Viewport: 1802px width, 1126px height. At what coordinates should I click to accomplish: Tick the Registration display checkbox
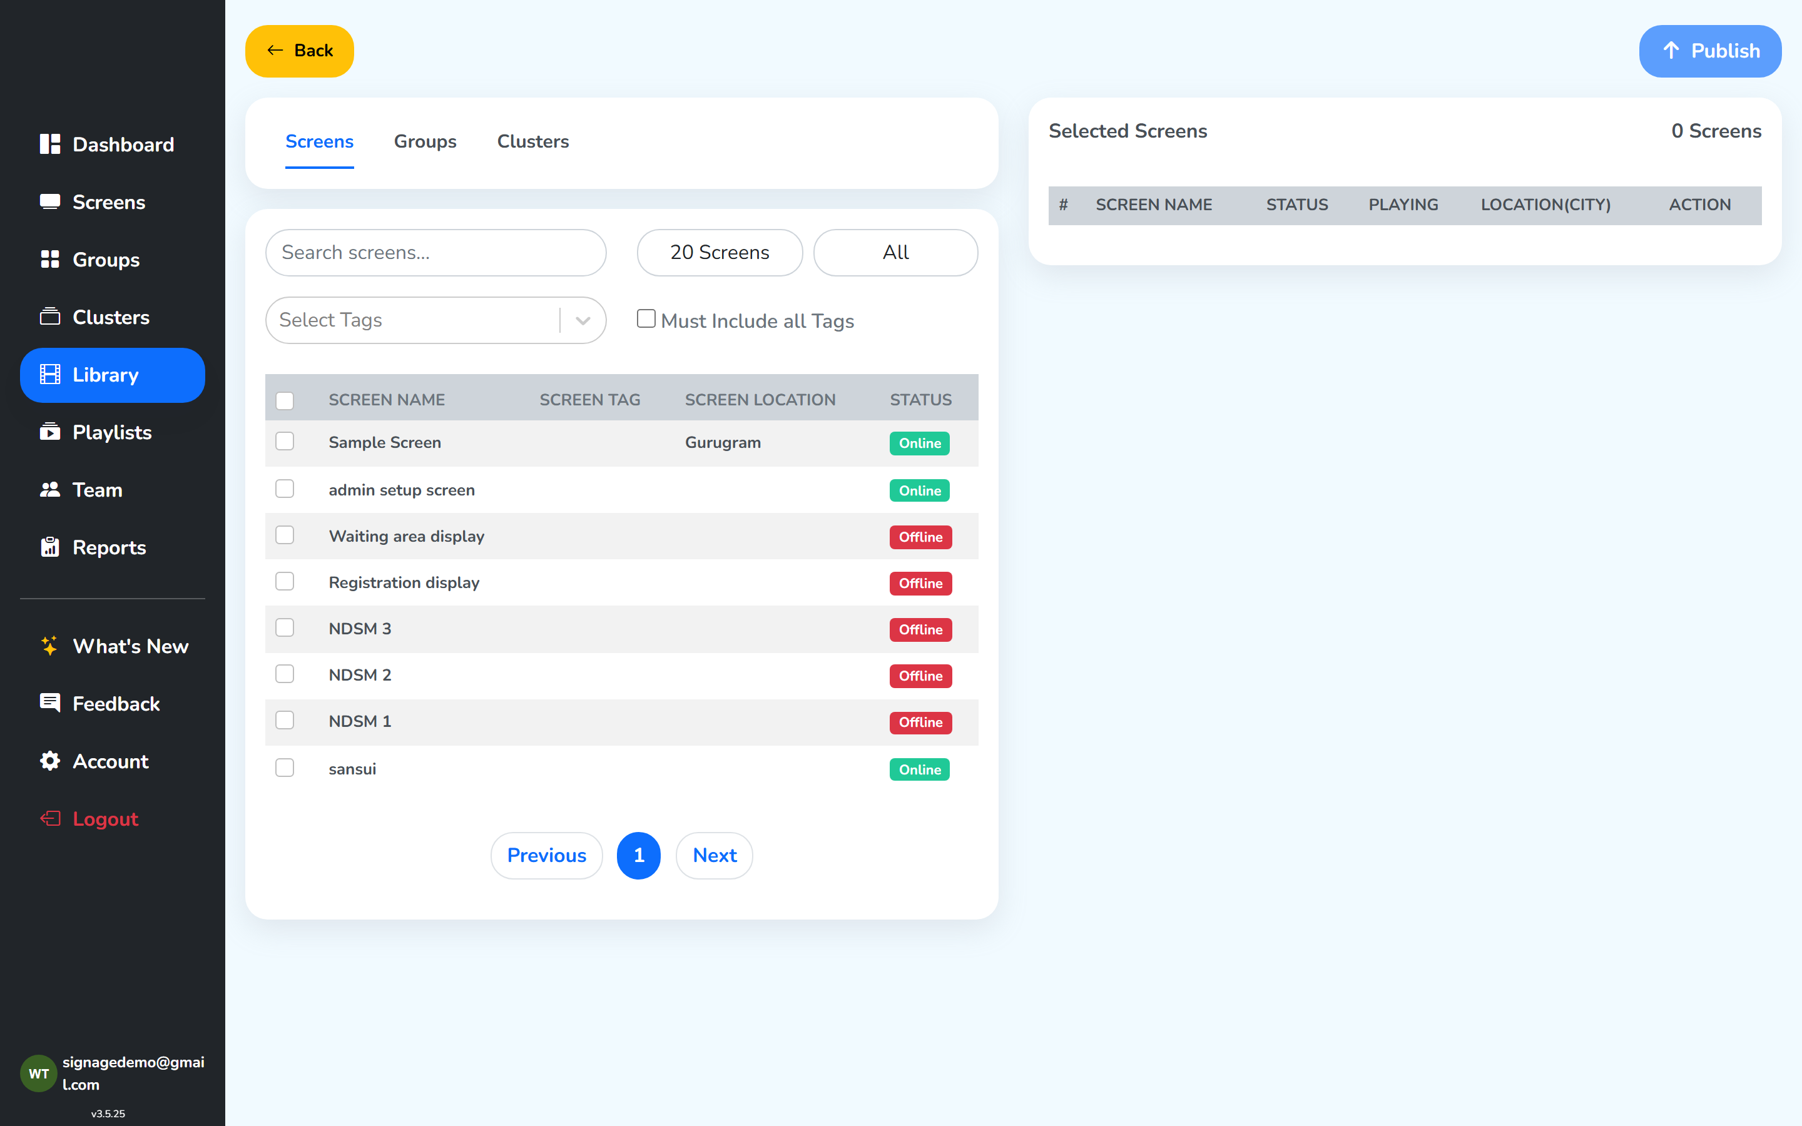point(285,581)
